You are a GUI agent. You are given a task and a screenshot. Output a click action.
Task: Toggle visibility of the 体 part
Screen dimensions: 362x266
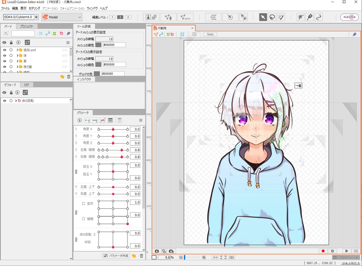tap(5, 55)
